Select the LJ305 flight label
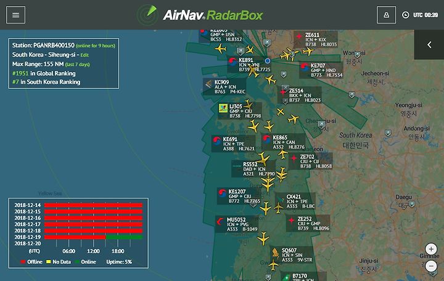This screenshot has width=444, height=281. point(240,111)
